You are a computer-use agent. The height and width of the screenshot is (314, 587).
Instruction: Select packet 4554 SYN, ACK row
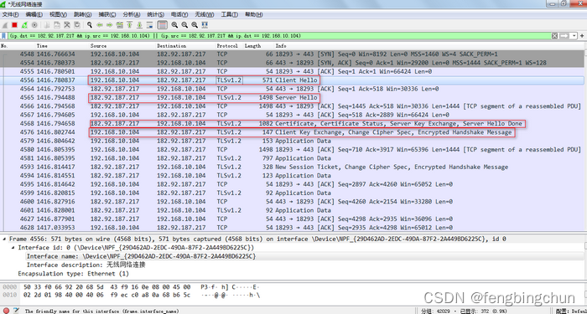pos(292,63)
